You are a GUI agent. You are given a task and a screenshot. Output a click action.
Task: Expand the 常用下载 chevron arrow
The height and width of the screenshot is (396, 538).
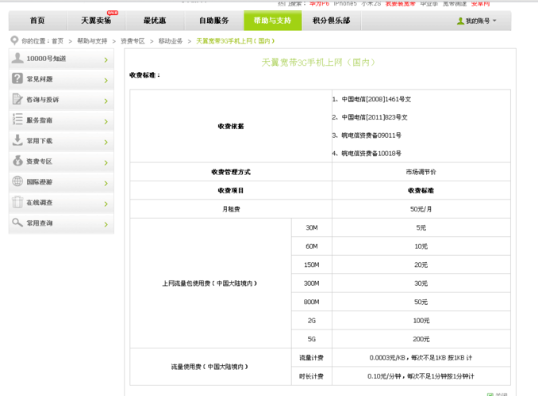(106, 142)
